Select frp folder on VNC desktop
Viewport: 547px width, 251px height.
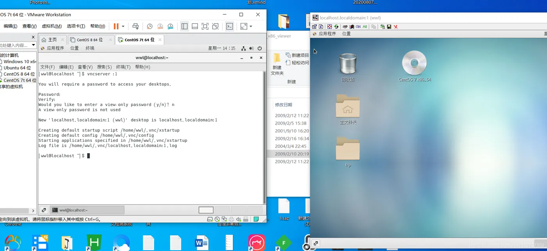[348, 152]
